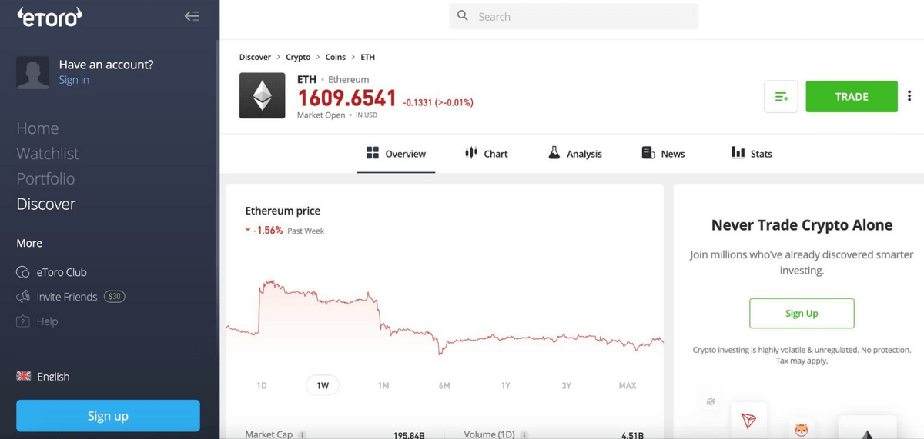Click the Crypto breadcrumb
The width and height of the screenshot is (924, 439).
click(298, 57)
